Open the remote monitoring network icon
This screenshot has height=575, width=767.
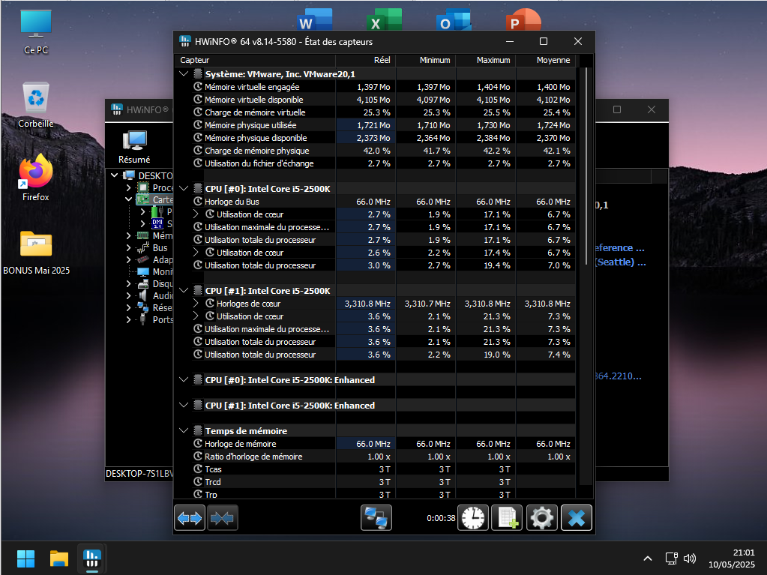pos(376,518)
